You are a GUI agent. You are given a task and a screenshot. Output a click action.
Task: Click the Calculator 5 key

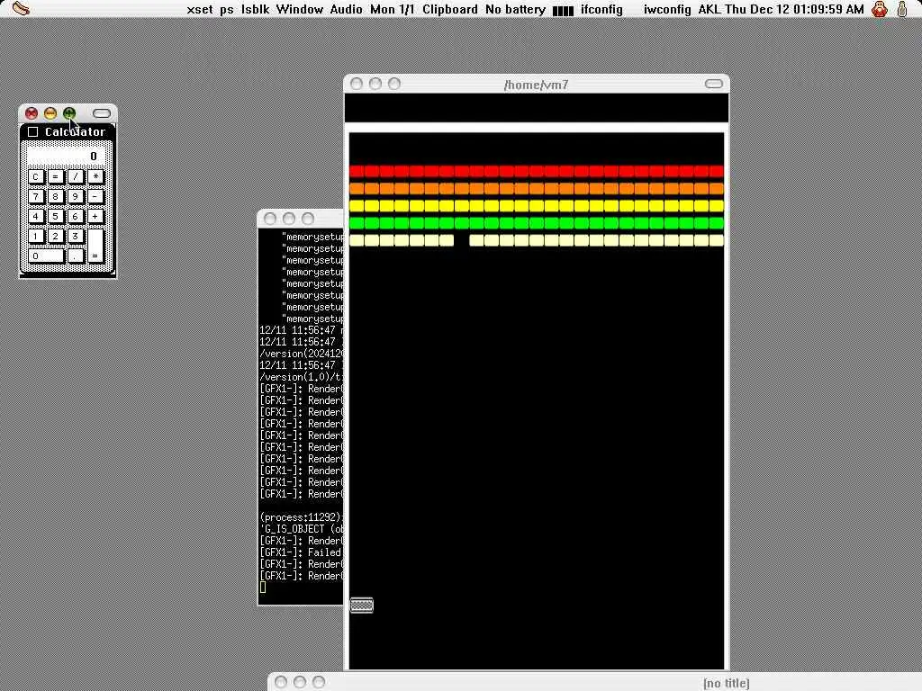coord(55,216)
